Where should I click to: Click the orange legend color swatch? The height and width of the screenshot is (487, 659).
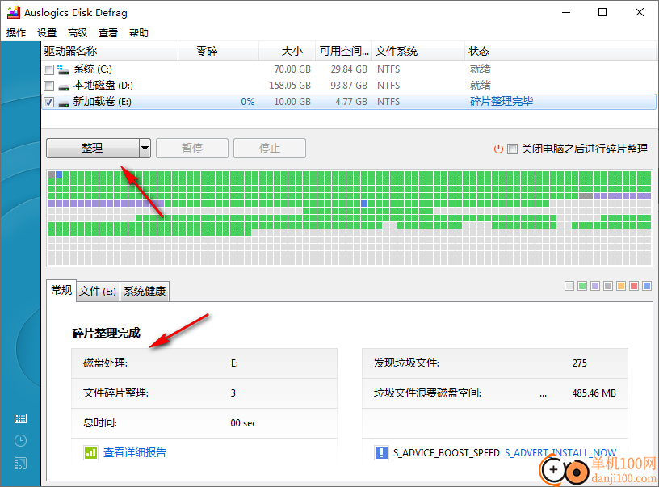pos(621,286)
